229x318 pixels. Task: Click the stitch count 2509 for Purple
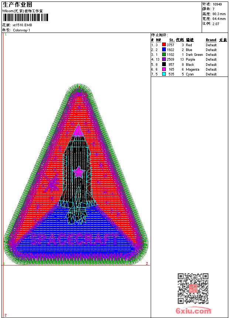(x=170, y=60)
